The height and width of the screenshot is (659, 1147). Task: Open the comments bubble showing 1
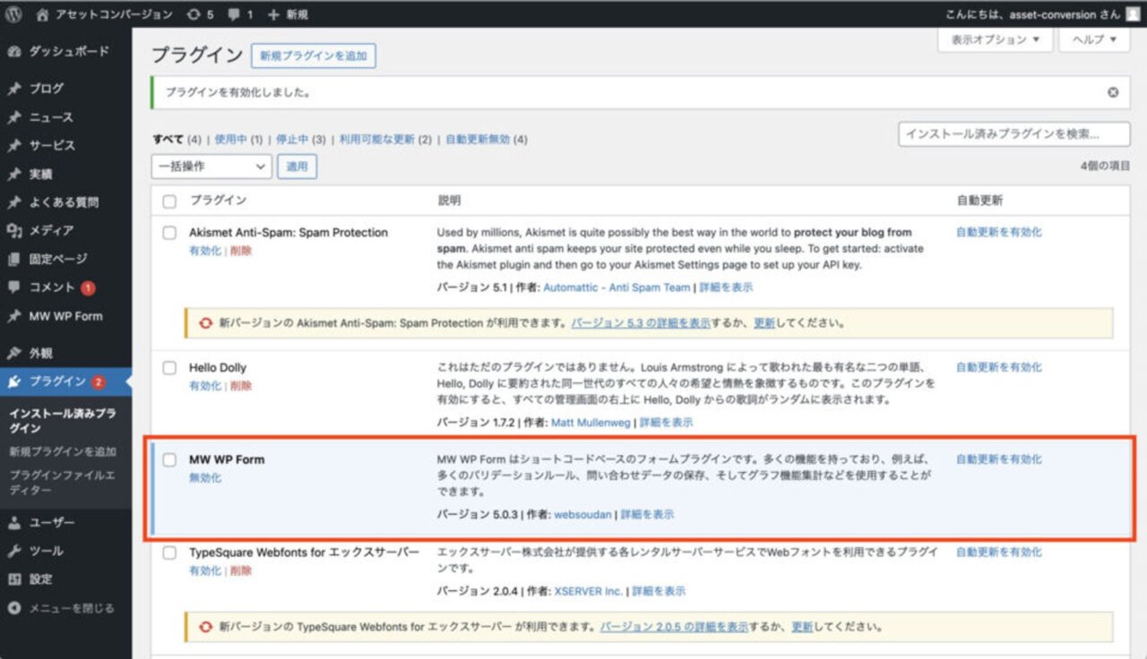[x=240, y=14]
